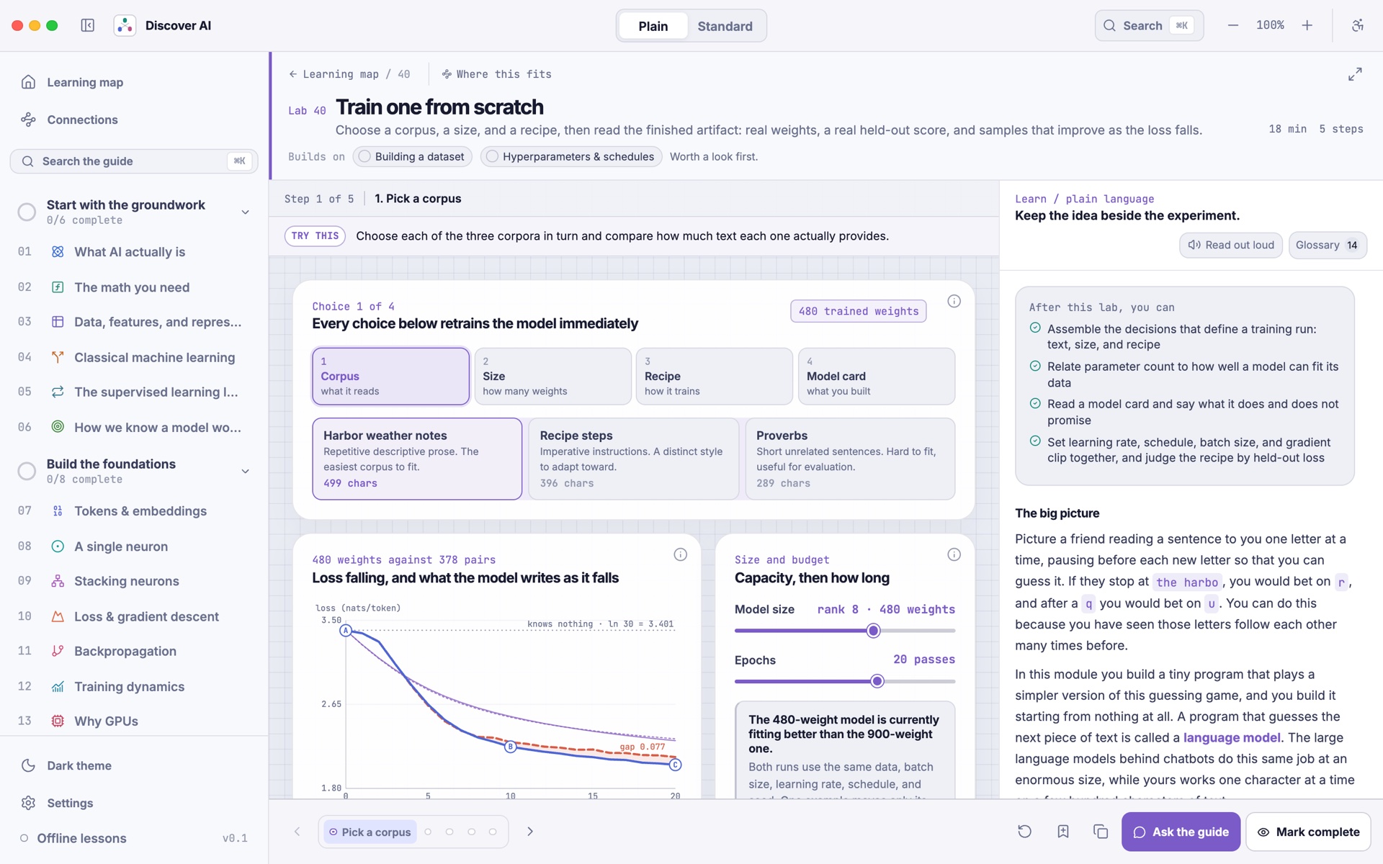1383x864 pixels.
Task: Jump to the fifth step dot
Action: pos(493,832)
